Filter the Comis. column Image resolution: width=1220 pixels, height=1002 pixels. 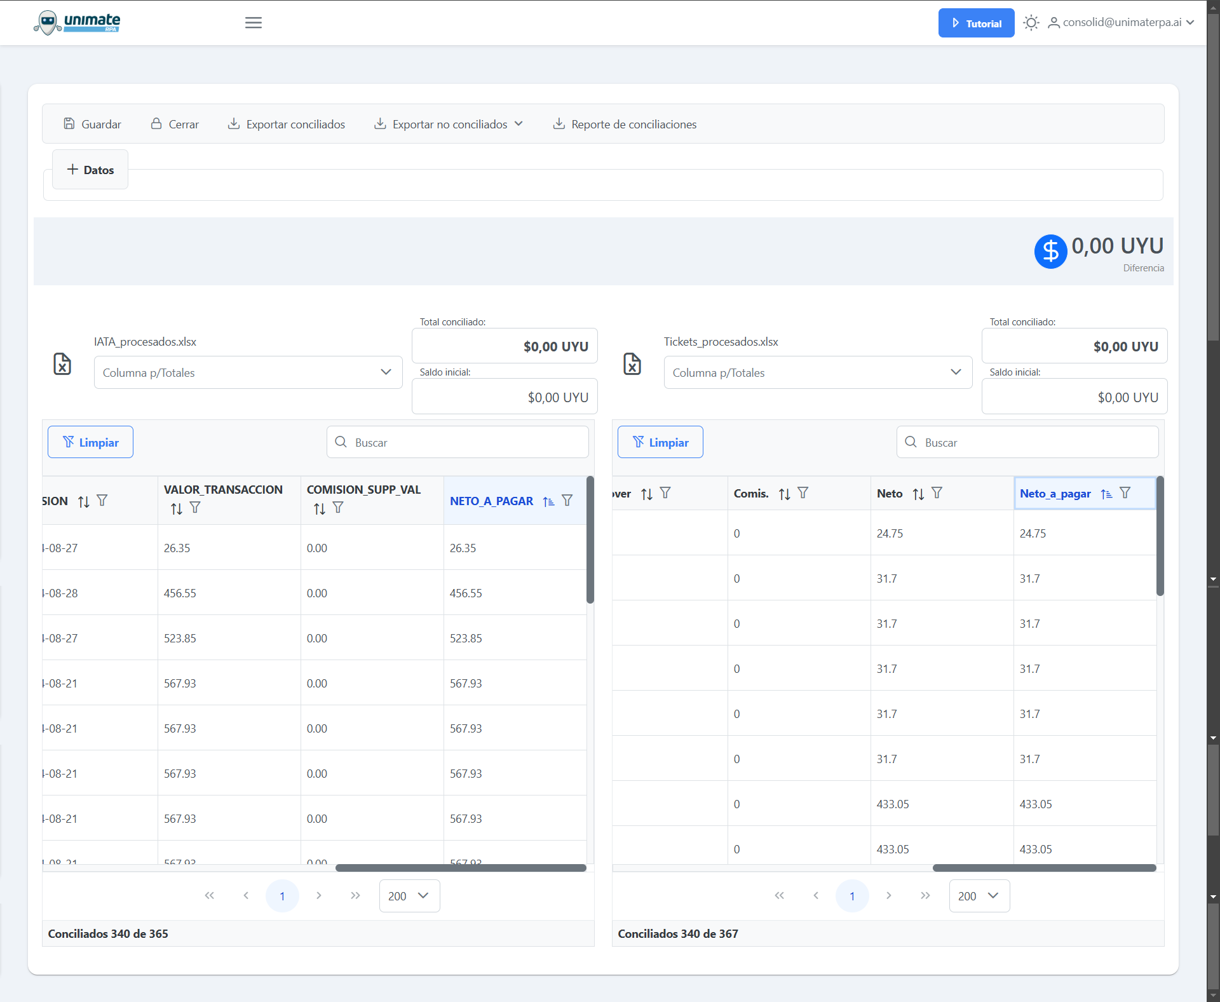(803, 493)
